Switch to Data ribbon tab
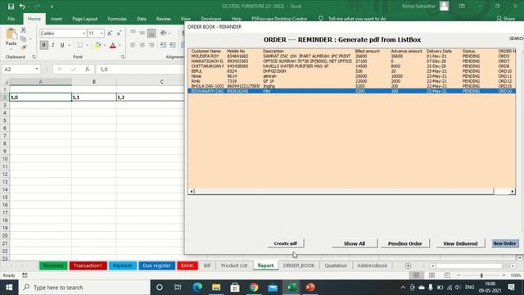The height and width of the screenshot is (295, 524). pyautogui.click(x=142, y=19)
